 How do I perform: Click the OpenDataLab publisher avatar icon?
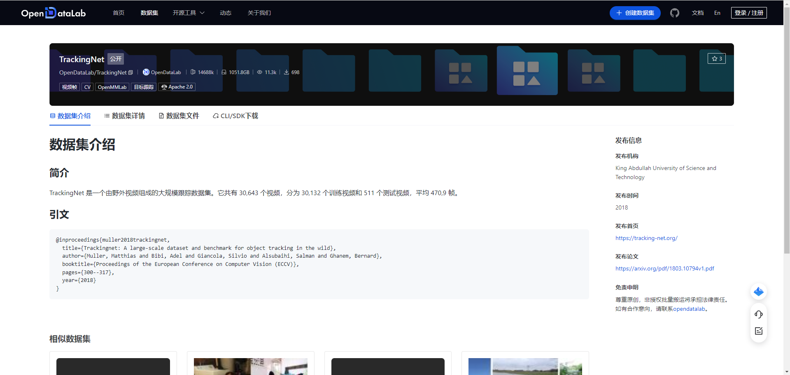[146, 72]
